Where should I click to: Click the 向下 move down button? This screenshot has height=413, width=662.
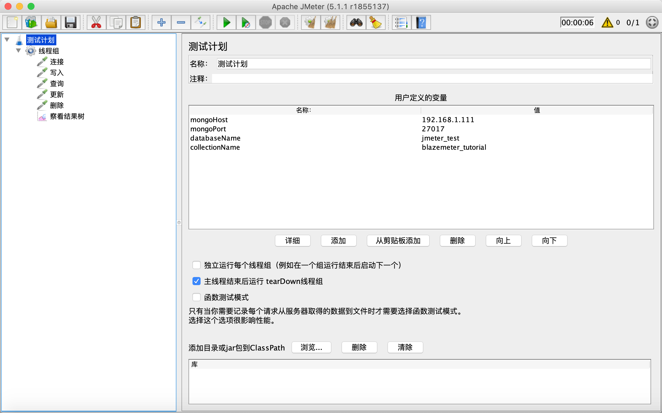click(549, 241)
